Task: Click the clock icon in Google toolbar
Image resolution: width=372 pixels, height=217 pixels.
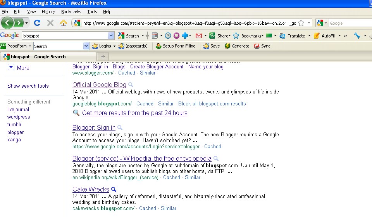Action: [168, 36]
